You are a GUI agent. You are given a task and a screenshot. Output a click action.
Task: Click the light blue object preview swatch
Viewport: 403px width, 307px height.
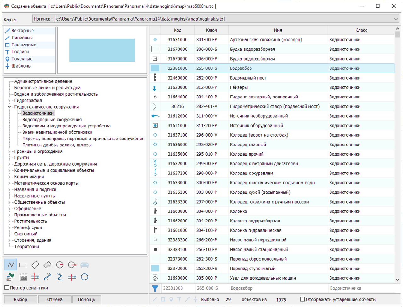click(x=102, y=50)
